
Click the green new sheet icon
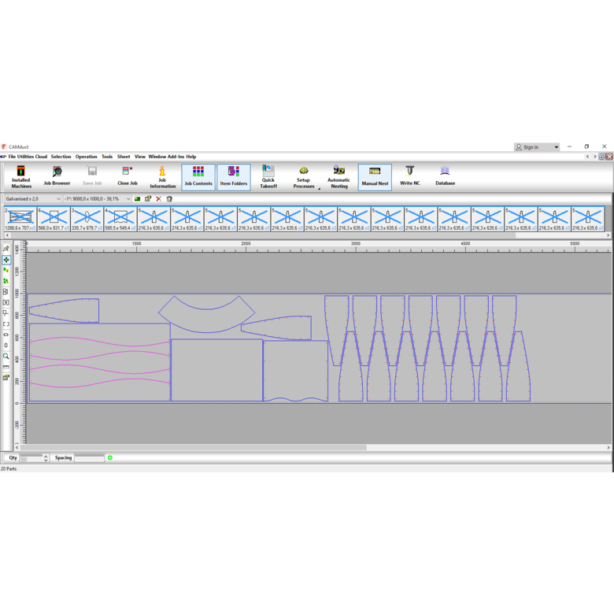tap(138, 199)
